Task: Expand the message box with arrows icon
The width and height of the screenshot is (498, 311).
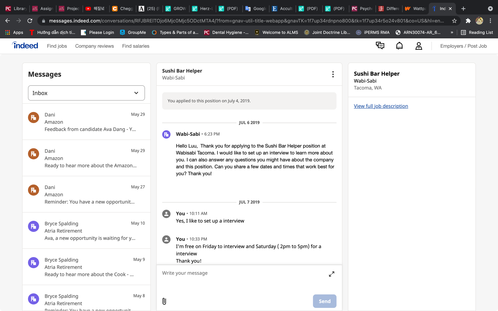Action: click(x=331, y=274)
